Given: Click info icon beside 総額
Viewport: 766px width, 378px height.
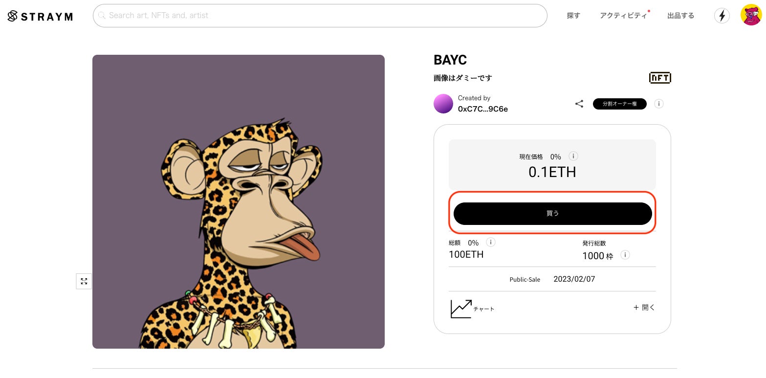Looking at the screenshot, I should click(491, 242).
